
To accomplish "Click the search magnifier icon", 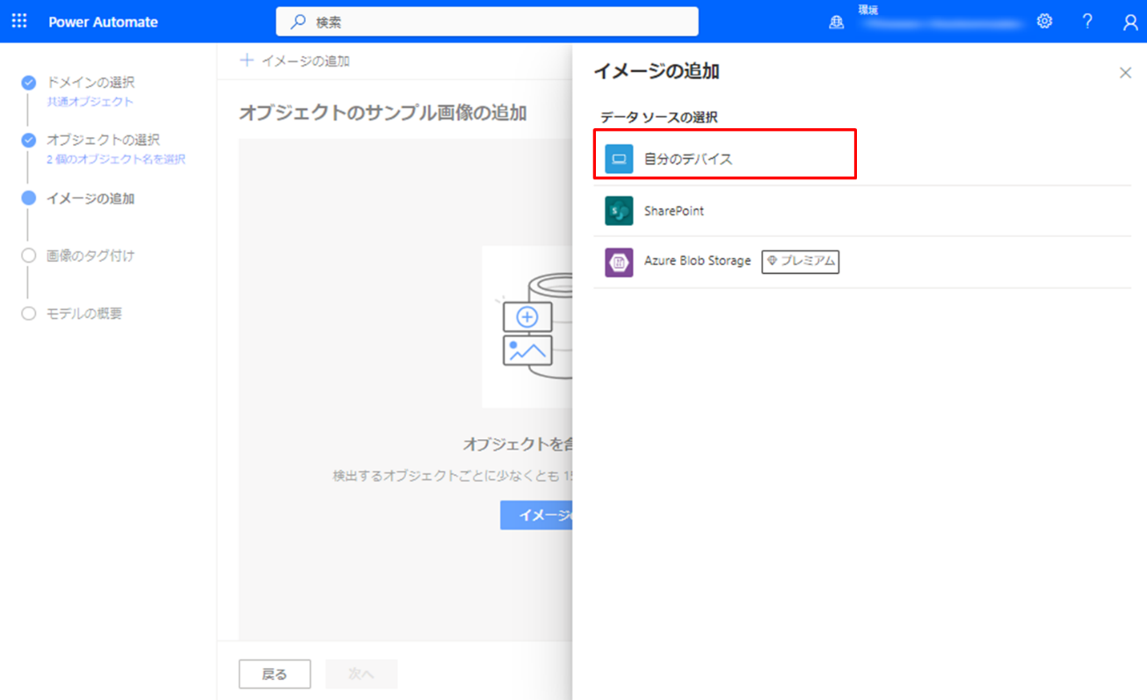I will click(298, 22).
